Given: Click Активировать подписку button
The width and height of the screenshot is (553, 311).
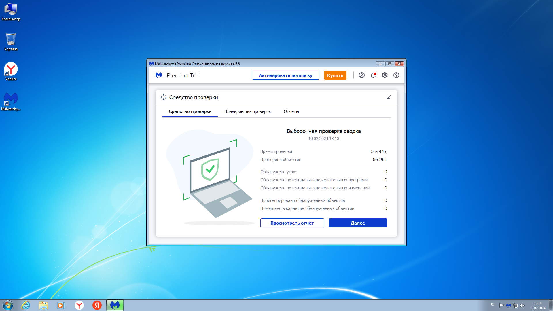Looking at the screenshot, I should pyautogui.click(x=285, y=75).
